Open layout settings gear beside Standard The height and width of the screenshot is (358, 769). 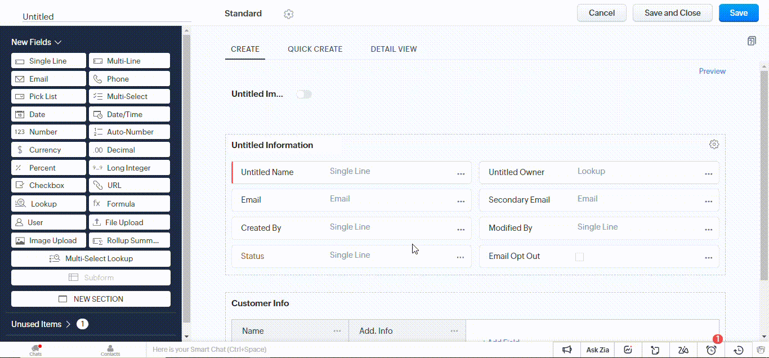tap(288, 14)
